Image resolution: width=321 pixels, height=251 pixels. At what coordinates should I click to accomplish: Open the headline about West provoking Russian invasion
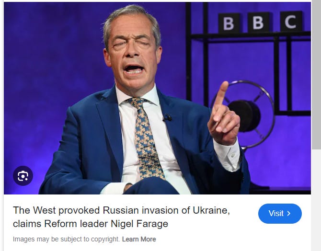click(121, 217)
